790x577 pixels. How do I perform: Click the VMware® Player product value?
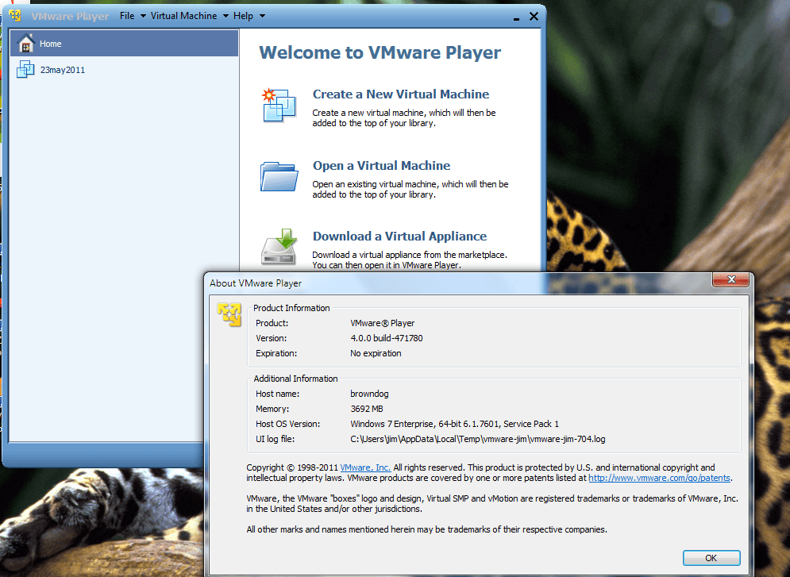click(383, 323)
